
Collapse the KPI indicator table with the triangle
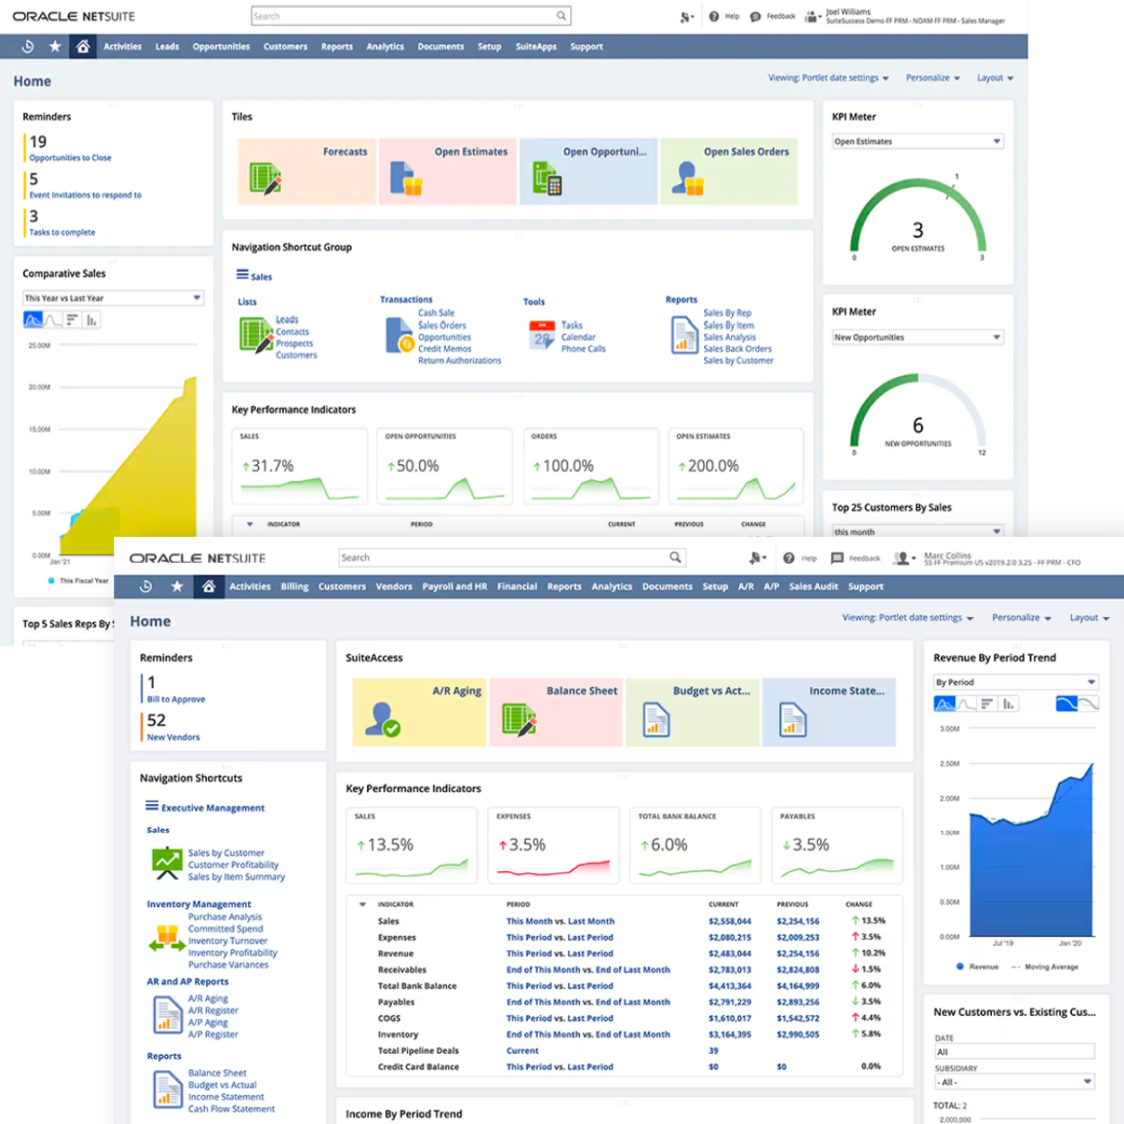(362, 905)
